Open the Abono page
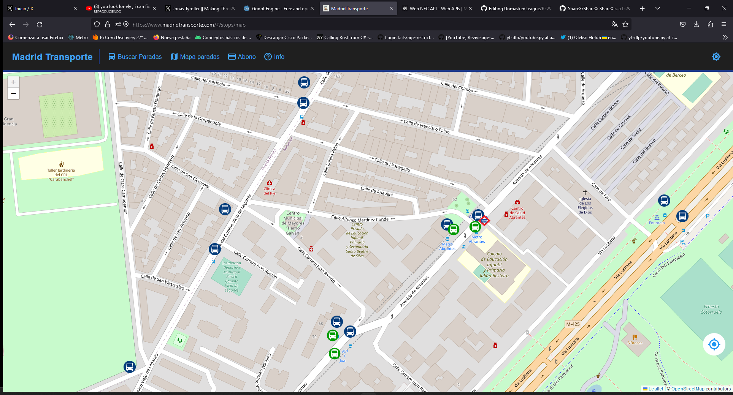This screenshot has width=733, height=395. pyautogui.click(x=242, y=57)
